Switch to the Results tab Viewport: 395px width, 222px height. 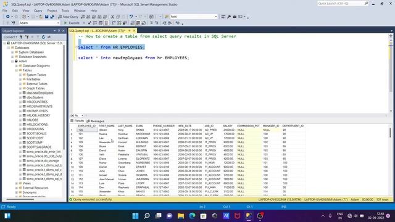pos(77,121)
